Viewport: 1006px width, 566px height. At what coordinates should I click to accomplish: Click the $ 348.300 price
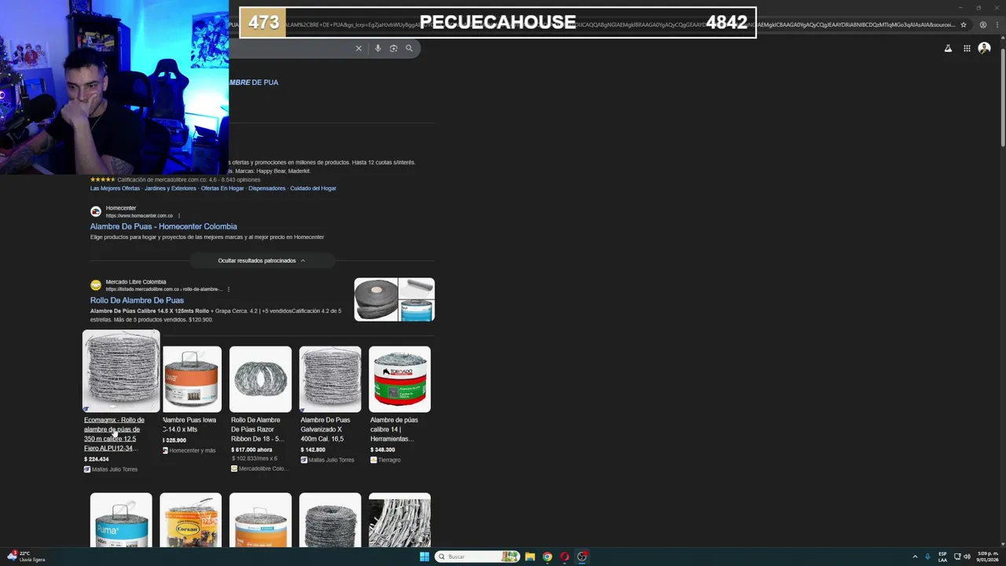coord(383,450)
